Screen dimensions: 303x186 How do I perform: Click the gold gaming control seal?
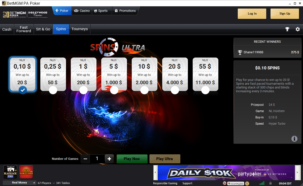pos(247,183)
